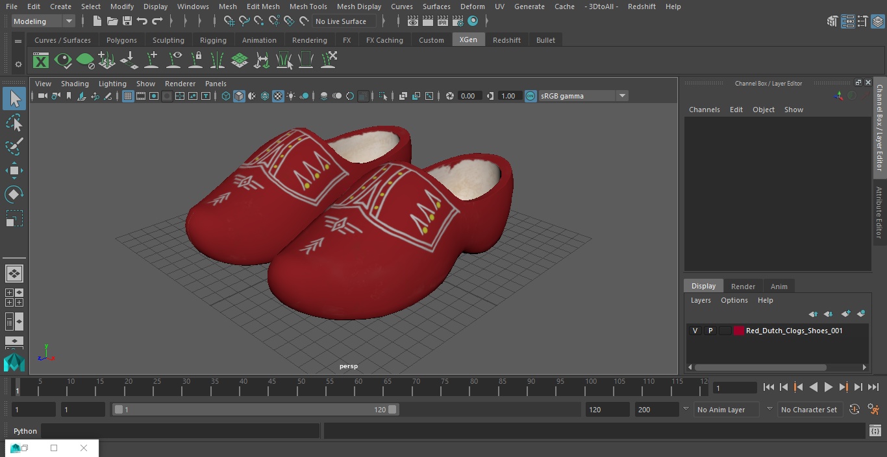The image size is (887, 457).
Task: Click the XGen eye preview icon
Action: coord(63,61)
